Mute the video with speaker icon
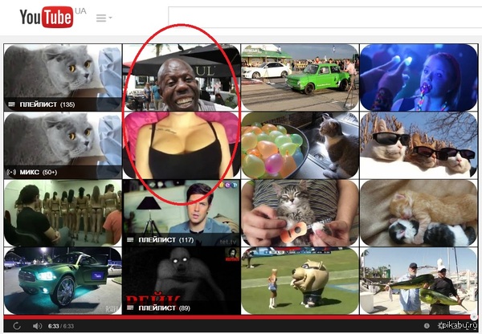Image resolution: width=482 pixels, height=334 pixels. tap(37, 326)
